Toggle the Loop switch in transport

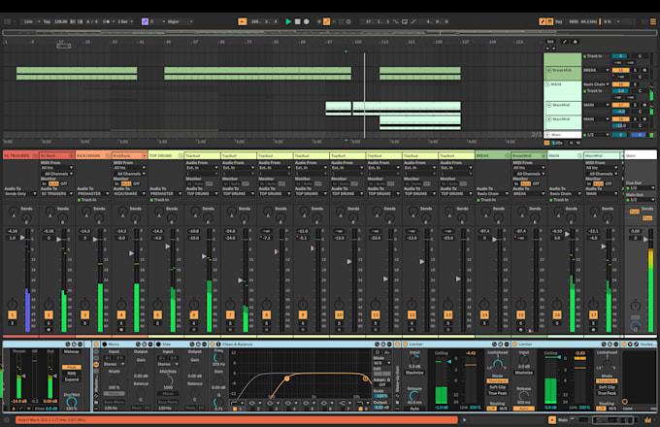pos(405,21)
